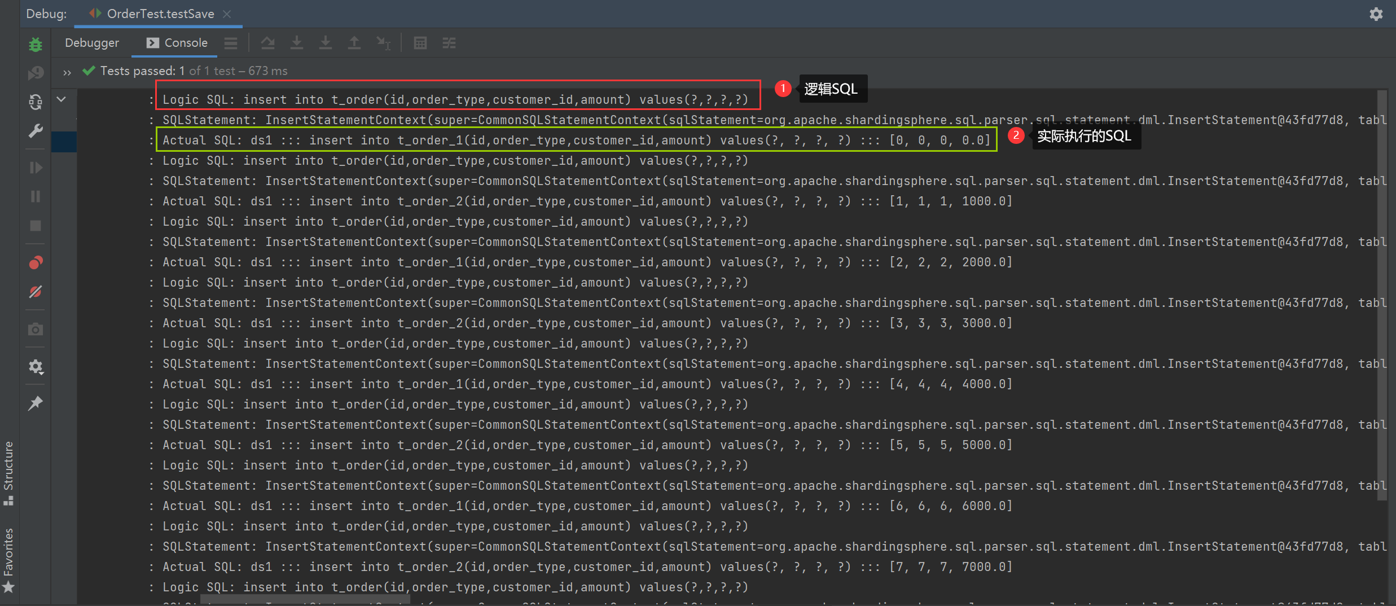Open View Breakpoints red circles icon

pos(36,262)
